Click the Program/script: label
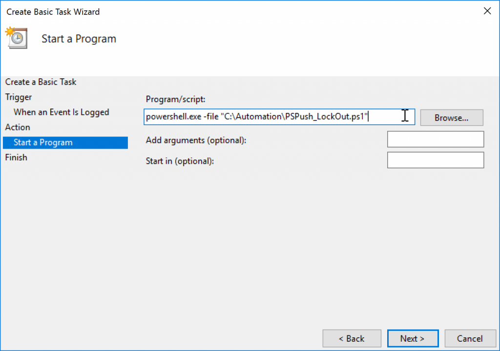500x351 pixels. (x=175, y=99)
